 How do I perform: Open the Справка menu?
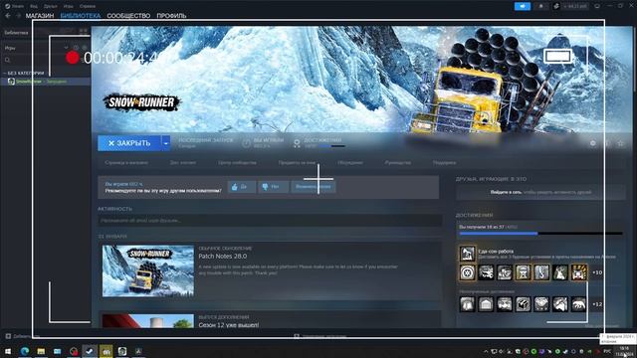(88, 6)
